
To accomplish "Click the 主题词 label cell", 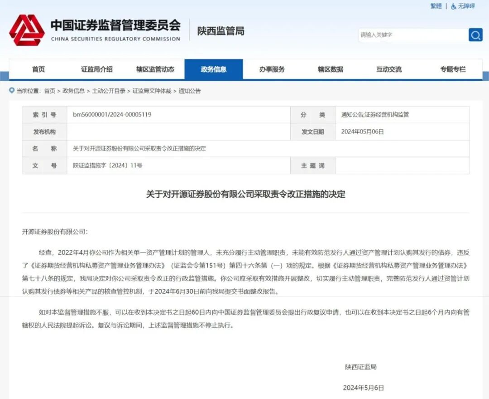I will 313,165.
